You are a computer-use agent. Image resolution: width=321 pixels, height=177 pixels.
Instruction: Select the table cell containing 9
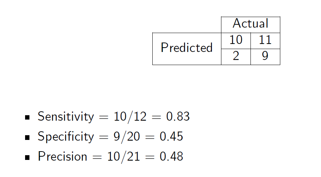265,57
